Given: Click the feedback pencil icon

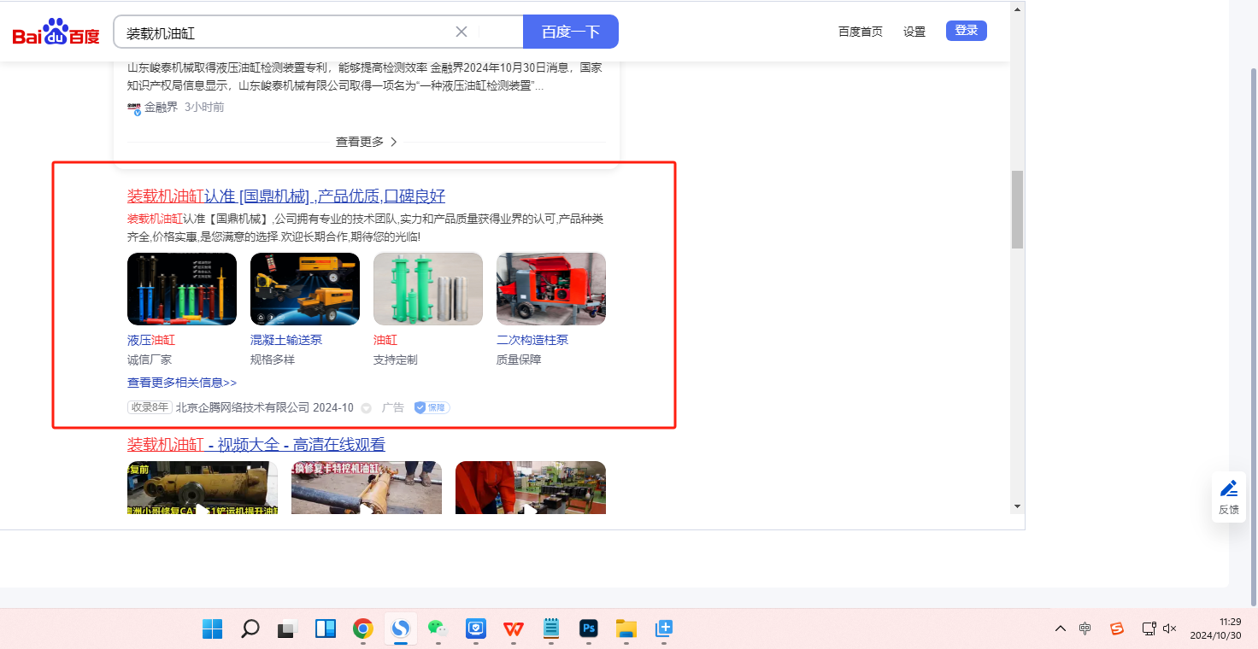Looking at the screenshot, I should click(1229, 488).
